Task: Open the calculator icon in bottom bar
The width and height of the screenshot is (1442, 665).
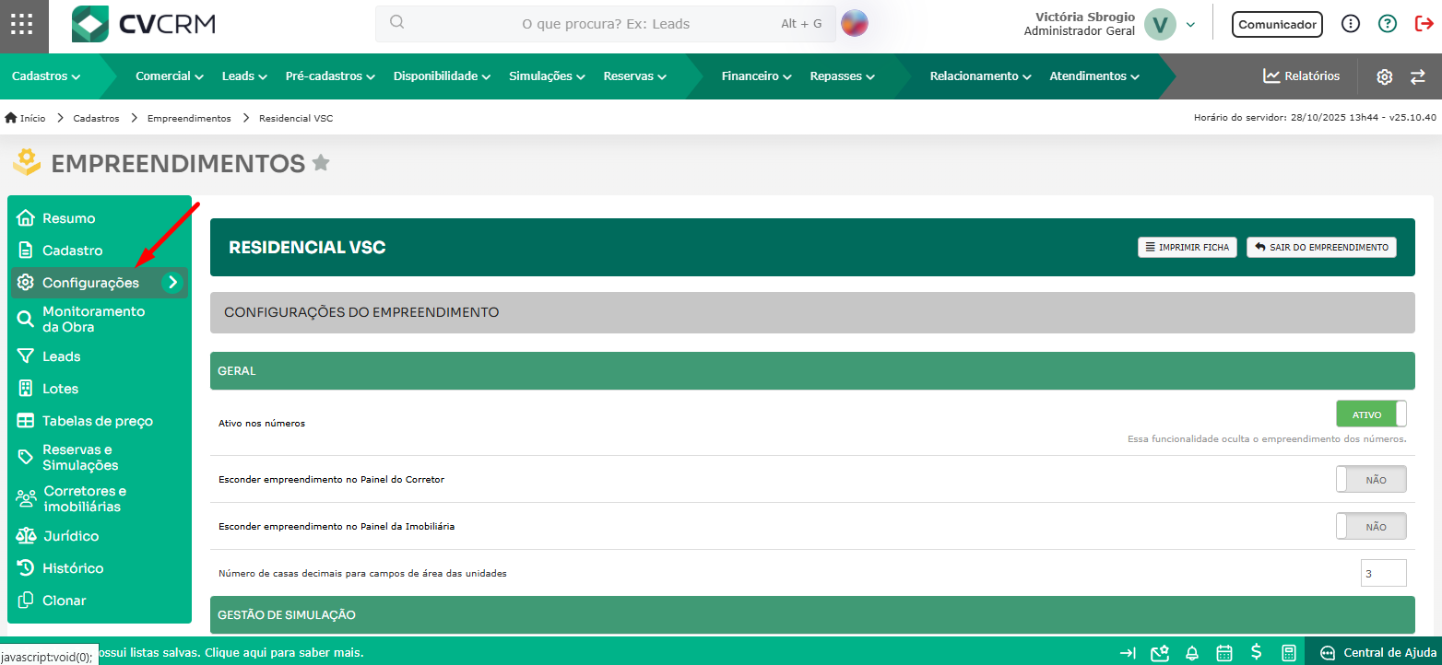Action: [x=1289, y=653]
